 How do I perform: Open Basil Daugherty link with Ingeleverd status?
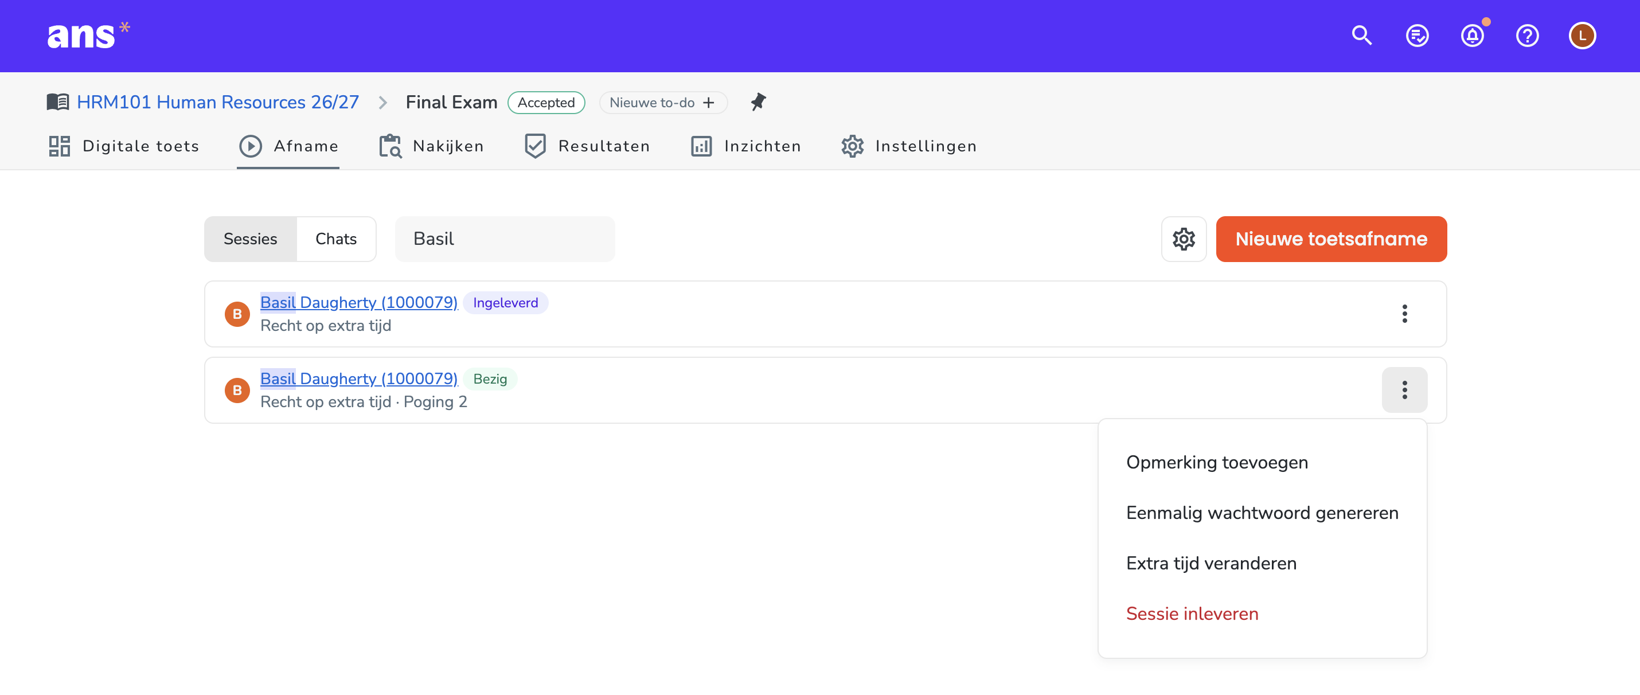358,302
